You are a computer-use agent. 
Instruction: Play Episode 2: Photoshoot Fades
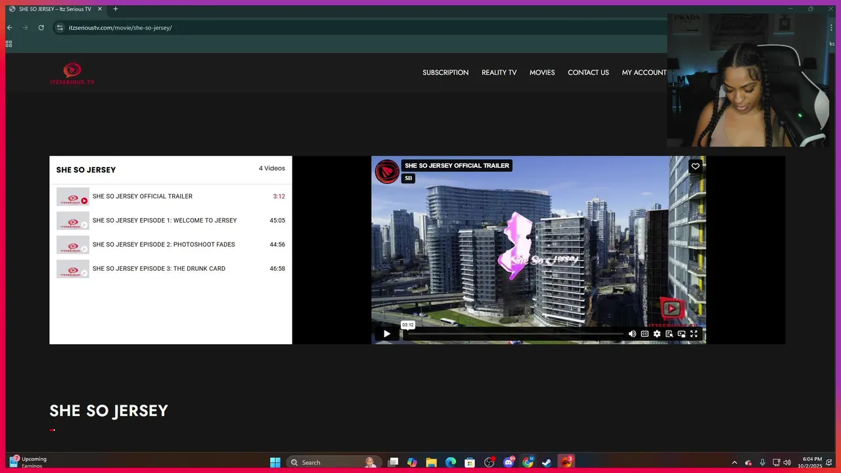pos(171,244)
